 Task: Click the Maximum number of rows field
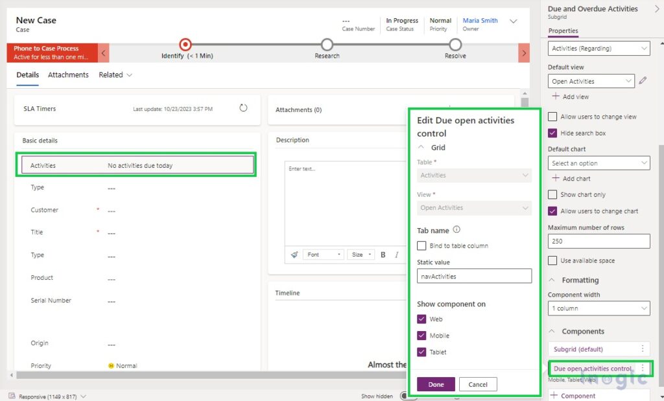coord(598,241)
